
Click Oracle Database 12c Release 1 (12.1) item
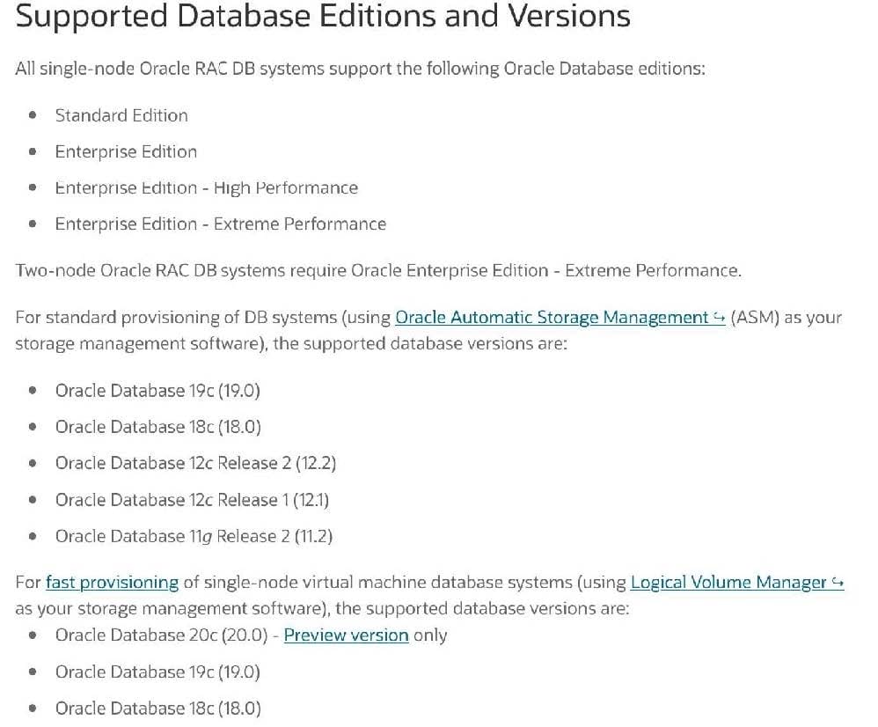click(x=192, y=500)
